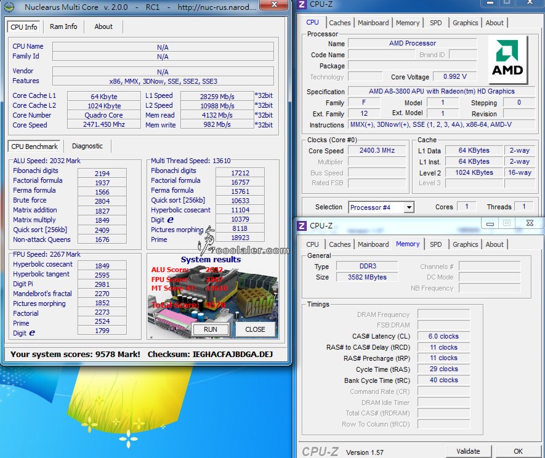Click the Core Number value 'Quadro Core'

pos(103,115)
